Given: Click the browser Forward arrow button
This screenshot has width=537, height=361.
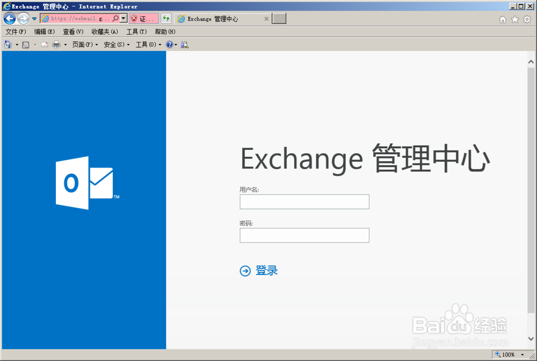Looking at the screenshot, I should (23, 18).
